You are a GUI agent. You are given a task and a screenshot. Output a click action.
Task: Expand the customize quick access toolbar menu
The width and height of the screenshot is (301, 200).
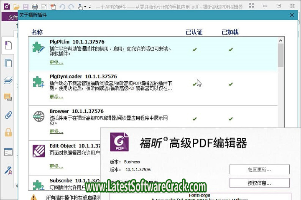pos(89,7)
